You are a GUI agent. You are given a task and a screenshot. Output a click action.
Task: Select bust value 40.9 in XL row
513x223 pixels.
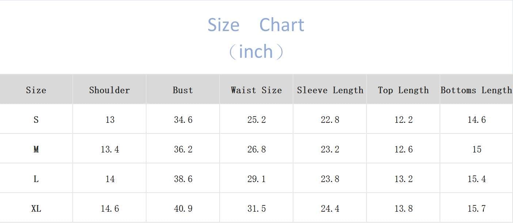(183, 208)
